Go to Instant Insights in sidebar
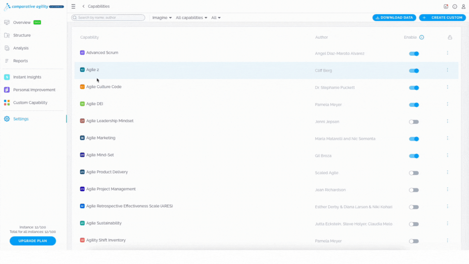Screen dimensions: 469x264 27,77
